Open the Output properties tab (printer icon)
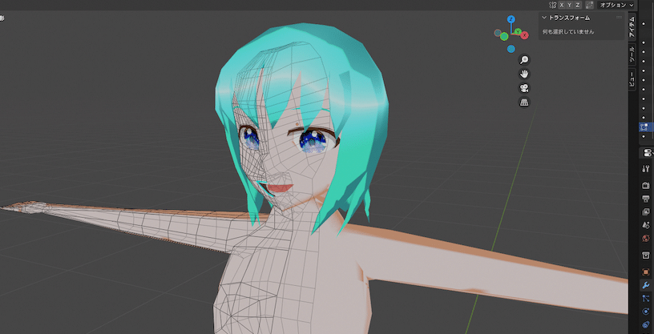The image size is (654, 334). (646, 199)
